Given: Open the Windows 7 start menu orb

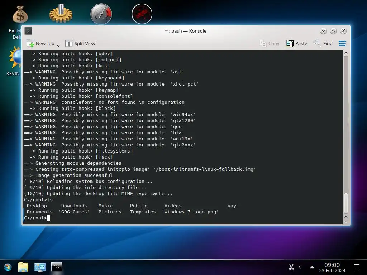Looking at the screenshot, I should (x=8, y=267).
